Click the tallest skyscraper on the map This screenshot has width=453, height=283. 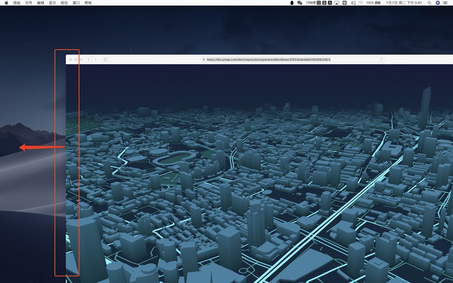424,108
